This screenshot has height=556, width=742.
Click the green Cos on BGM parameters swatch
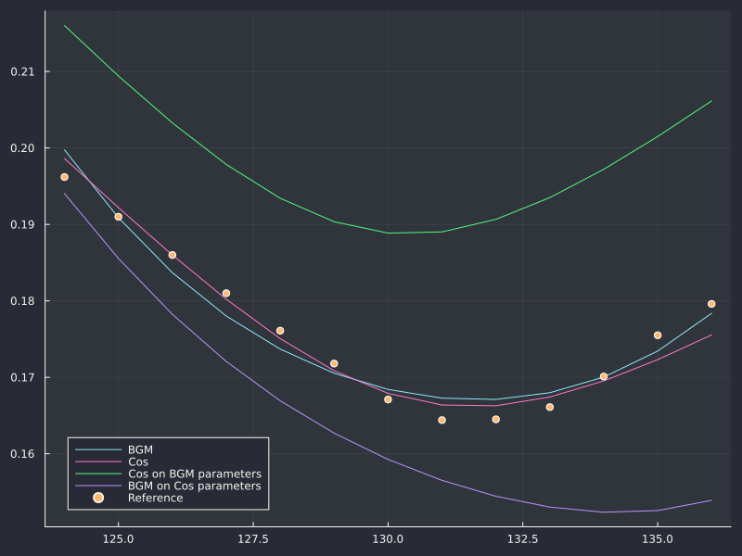click(98, 474)
